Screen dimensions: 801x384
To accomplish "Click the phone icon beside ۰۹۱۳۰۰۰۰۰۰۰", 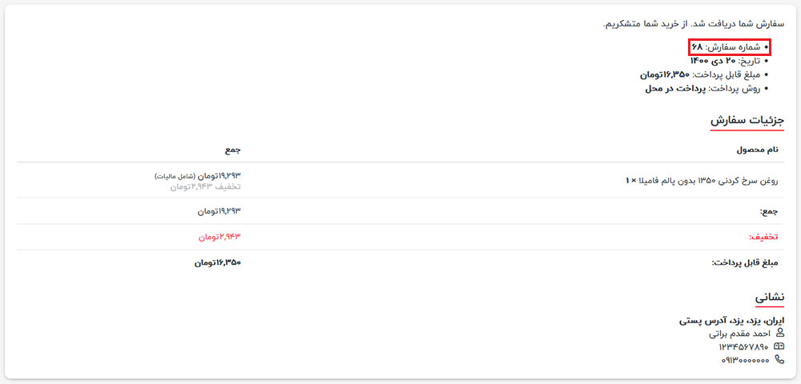I will (x=779, y=360).
